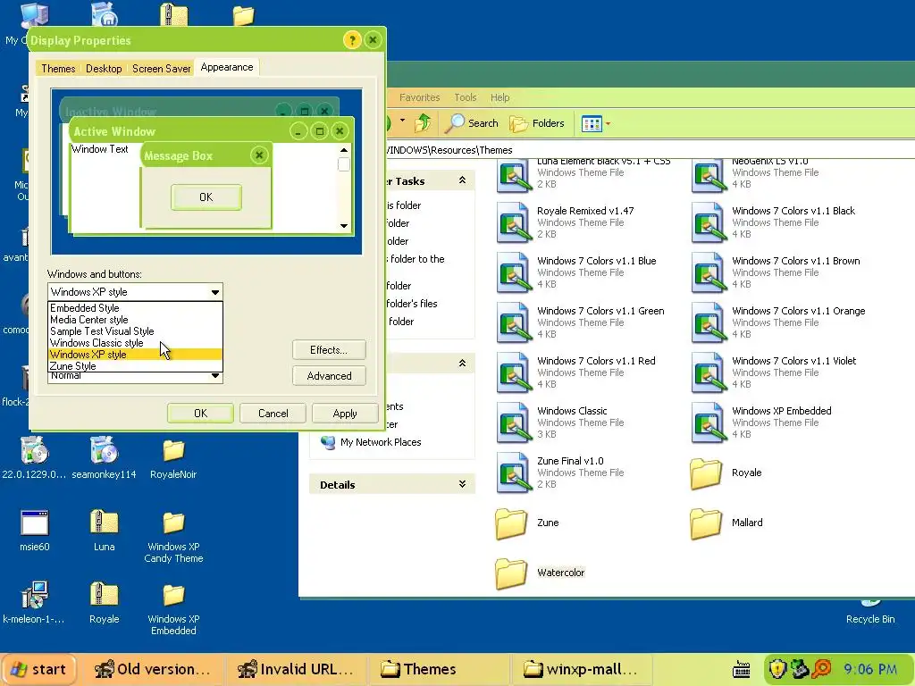This screenshot has width=915, height=686.
Task: Open Royale Remixed v1.47 theme file icon
Action: [514, 222]
